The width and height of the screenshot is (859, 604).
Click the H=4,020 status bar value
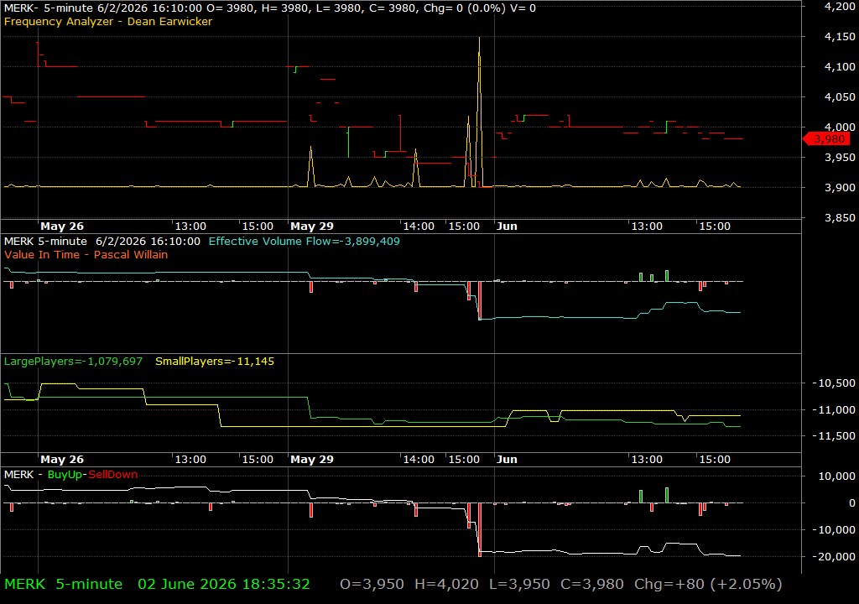point(446,584)
